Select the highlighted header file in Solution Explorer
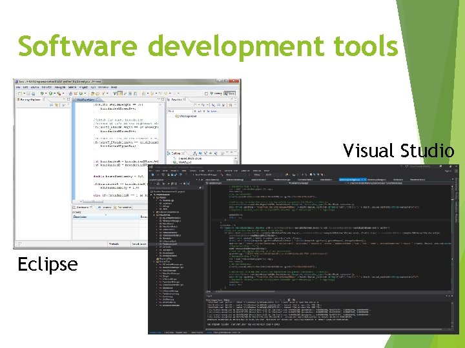This screenshot has height=348, width=465. point(176,244)
